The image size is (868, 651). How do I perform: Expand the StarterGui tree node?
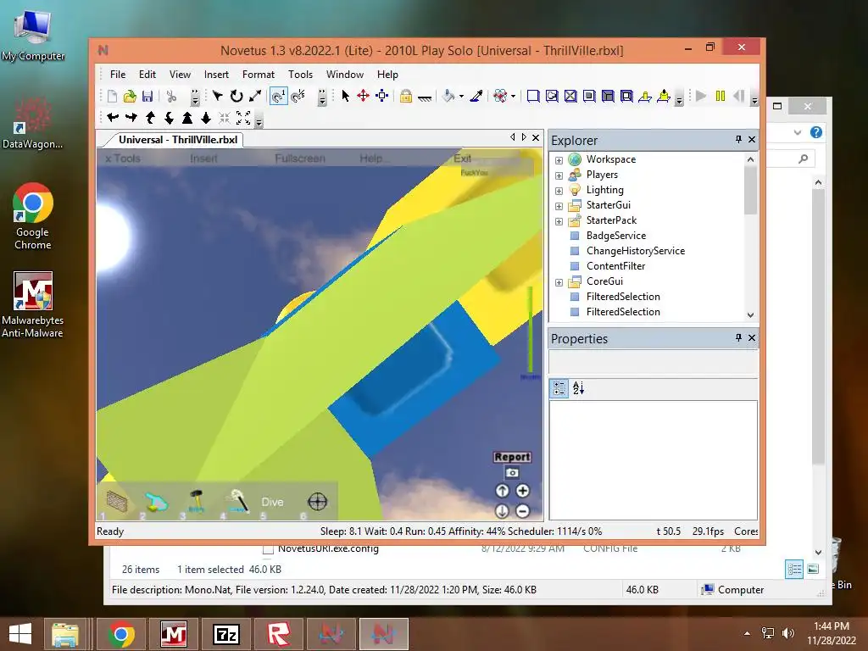tap(559, 206)
